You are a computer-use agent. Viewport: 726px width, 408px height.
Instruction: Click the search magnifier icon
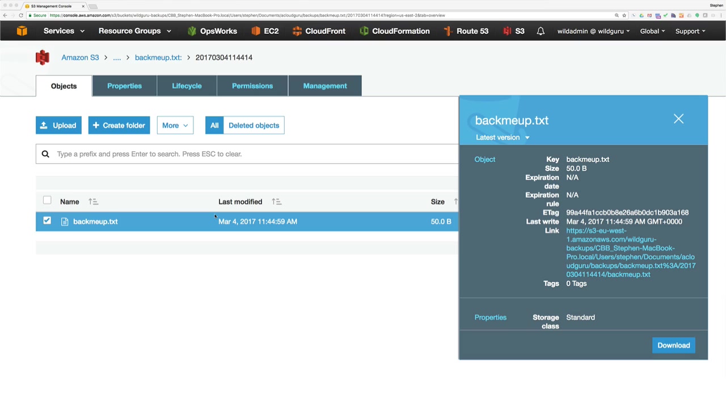pyautogui.click(x=45, y=154)
